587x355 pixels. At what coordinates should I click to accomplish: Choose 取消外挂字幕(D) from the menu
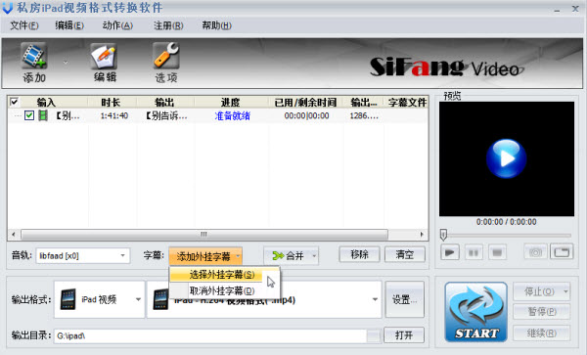(x=222, y=290)
